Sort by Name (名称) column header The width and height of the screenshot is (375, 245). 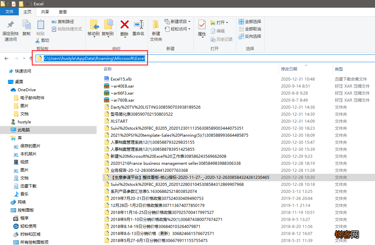tap(108, 69)
